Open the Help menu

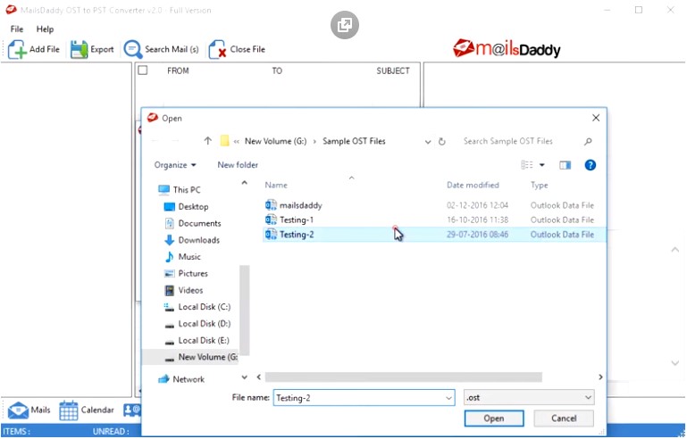45,29
